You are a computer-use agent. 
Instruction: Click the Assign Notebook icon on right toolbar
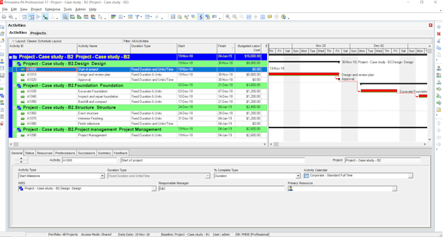(x=439, y=110)
